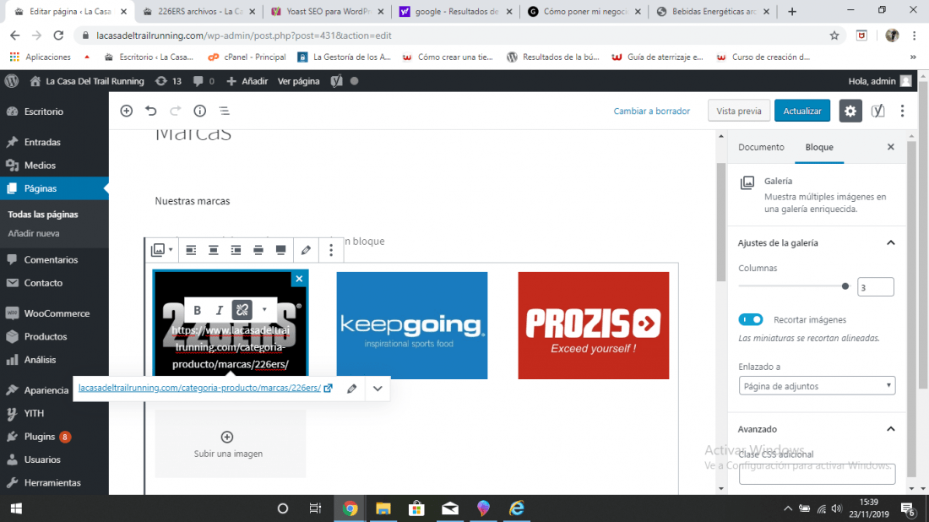Reload the browser page

[58, 35]
